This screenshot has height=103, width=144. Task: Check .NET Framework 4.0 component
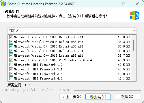(x=11, y=78)
